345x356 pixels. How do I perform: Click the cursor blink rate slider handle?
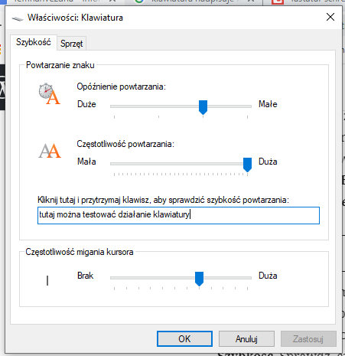199,279
